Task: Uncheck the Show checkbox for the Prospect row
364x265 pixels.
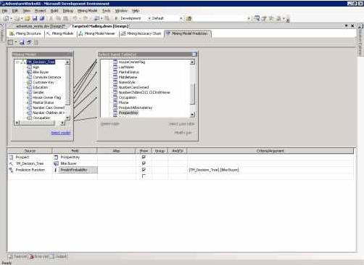Action: coord(144,157)
